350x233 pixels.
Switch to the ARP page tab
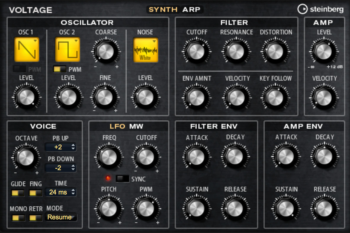click(191, 9)
